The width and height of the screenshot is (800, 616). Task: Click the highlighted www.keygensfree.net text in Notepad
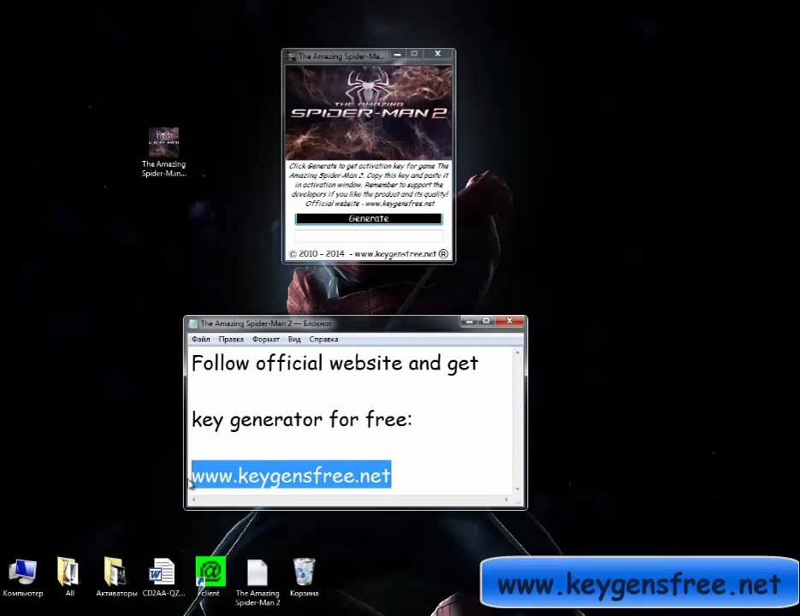(291, 475)
